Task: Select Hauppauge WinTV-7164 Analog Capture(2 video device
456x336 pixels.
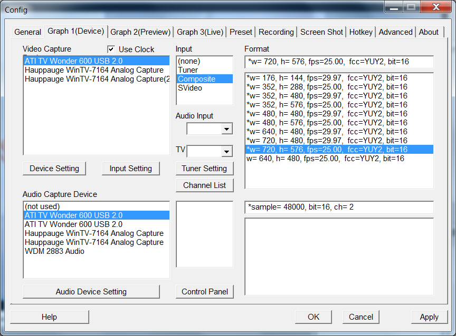Action: pos(96,79)
